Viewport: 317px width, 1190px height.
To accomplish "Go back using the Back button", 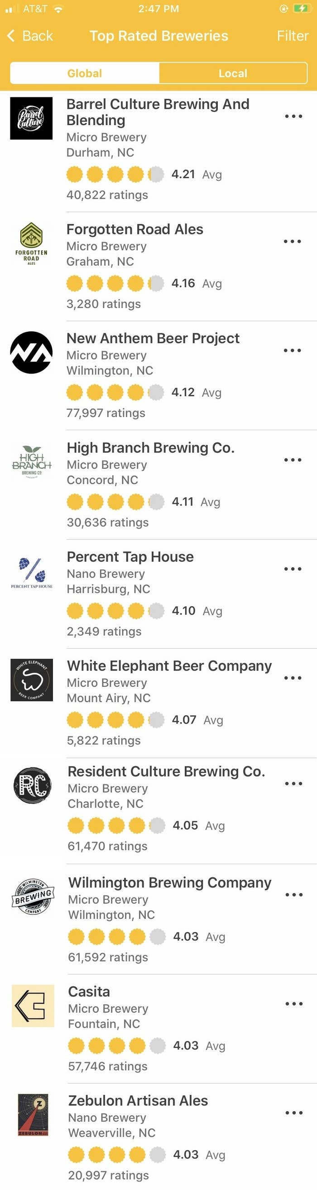I will pyautogui.click(x=30, y=35).
